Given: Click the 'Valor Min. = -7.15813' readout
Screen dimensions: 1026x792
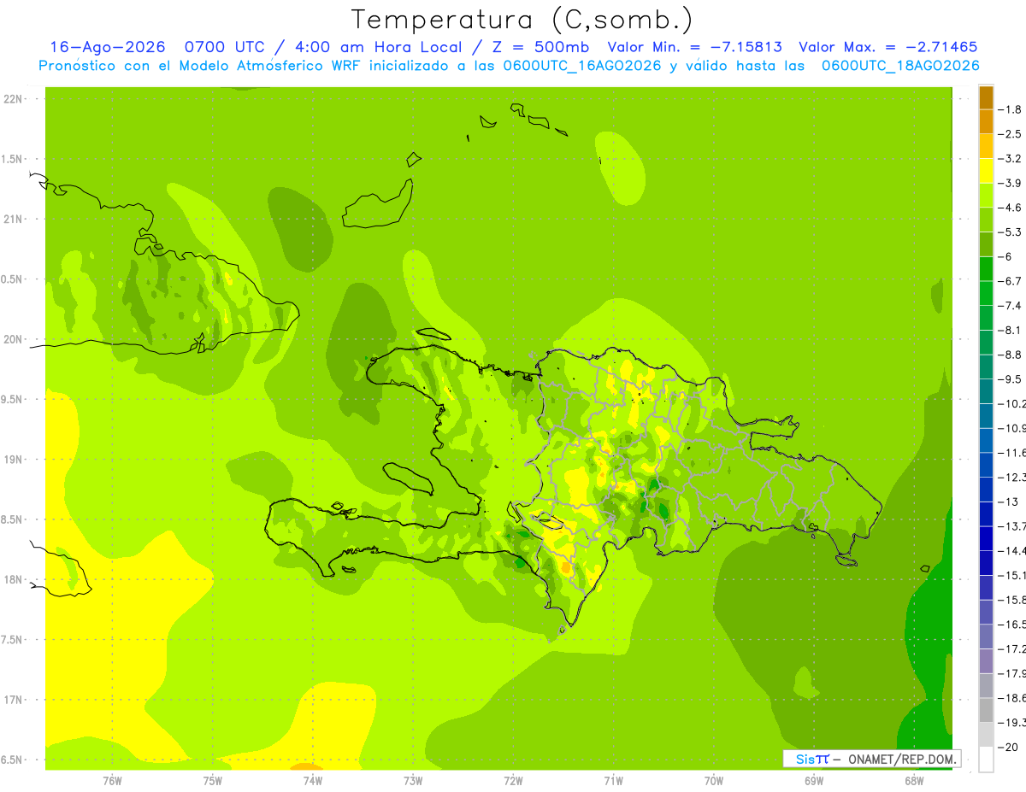Looking at the screenshot, I should pyautogui.click(x=694, y=47).
